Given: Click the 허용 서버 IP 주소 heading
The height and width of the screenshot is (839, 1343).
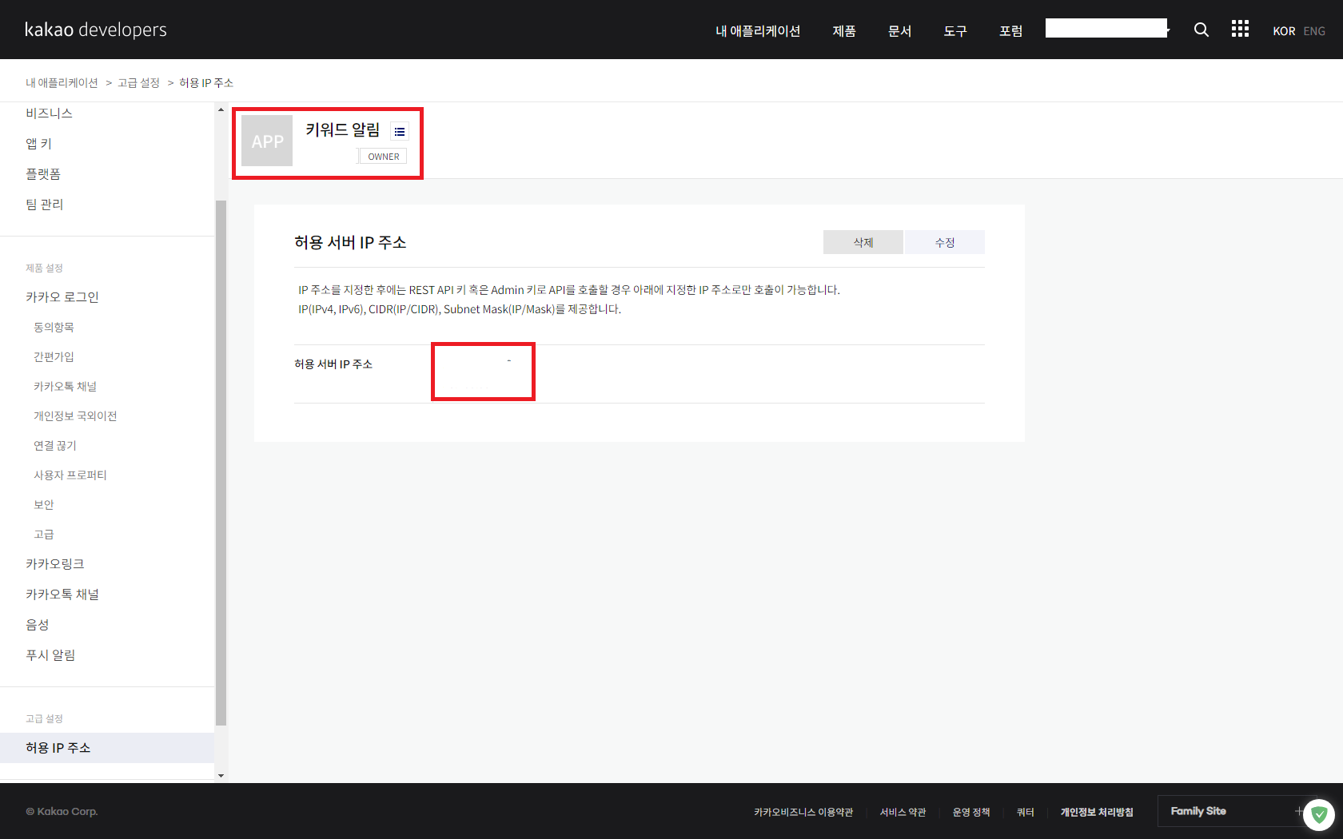Looking at the screenshot, I should 350,242.
